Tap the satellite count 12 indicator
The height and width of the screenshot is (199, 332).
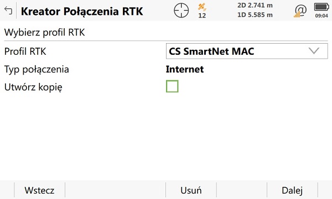[202, 15]
